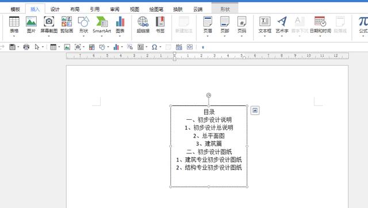Click the line 一、初步设计说明
This screenshot has height=208, width=368.
coord(209,120)
